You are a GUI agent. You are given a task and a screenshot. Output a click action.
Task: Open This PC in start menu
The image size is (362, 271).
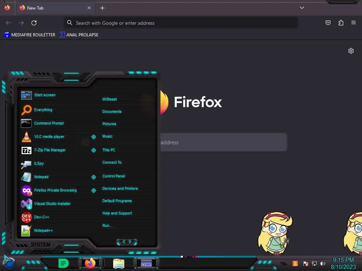click(109, 150)
